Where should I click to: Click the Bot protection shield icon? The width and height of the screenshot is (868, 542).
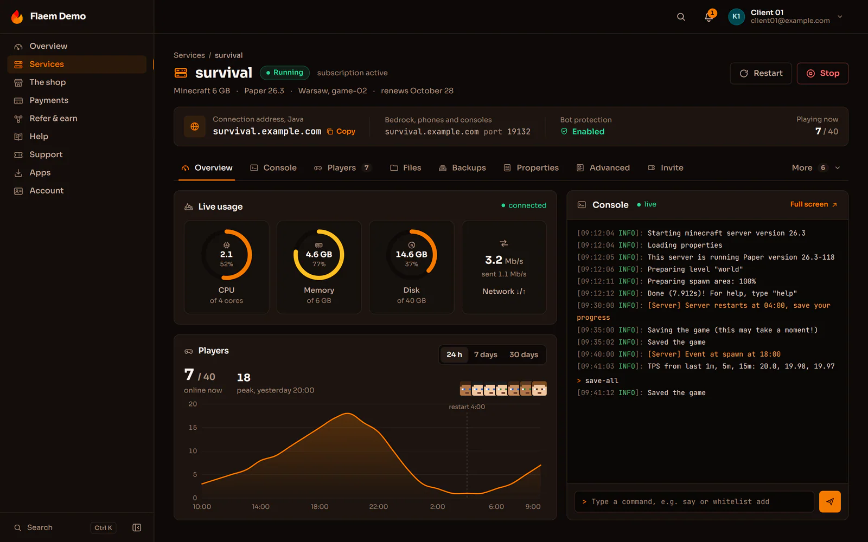point(564,131)
